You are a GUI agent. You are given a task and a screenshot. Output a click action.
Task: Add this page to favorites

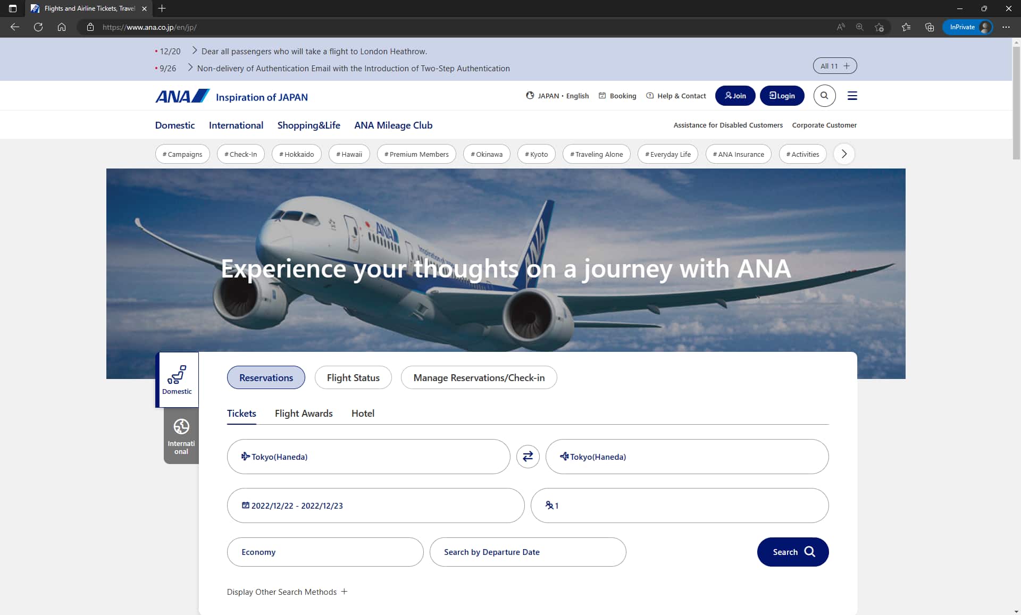pyautogui.click(x=879, y=27)
